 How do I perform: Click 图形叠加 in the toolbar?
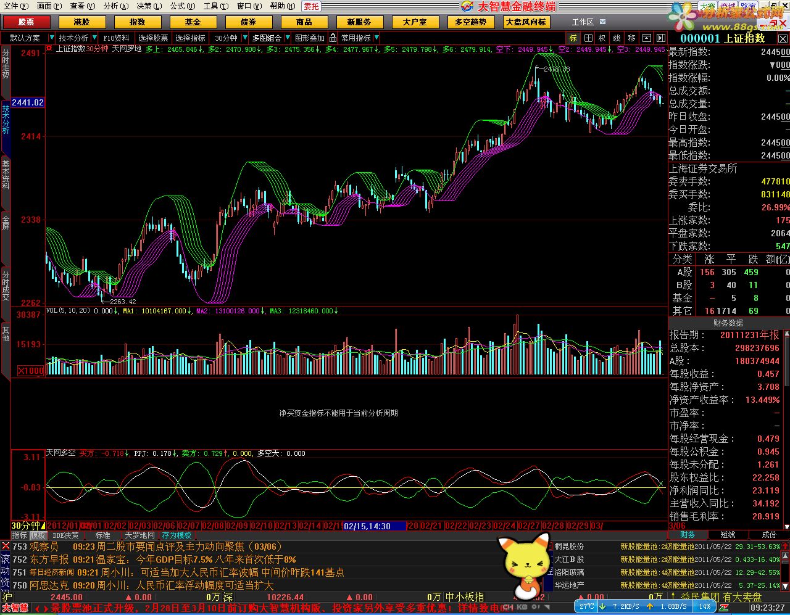pyautogui.click(x=309, y=38)
